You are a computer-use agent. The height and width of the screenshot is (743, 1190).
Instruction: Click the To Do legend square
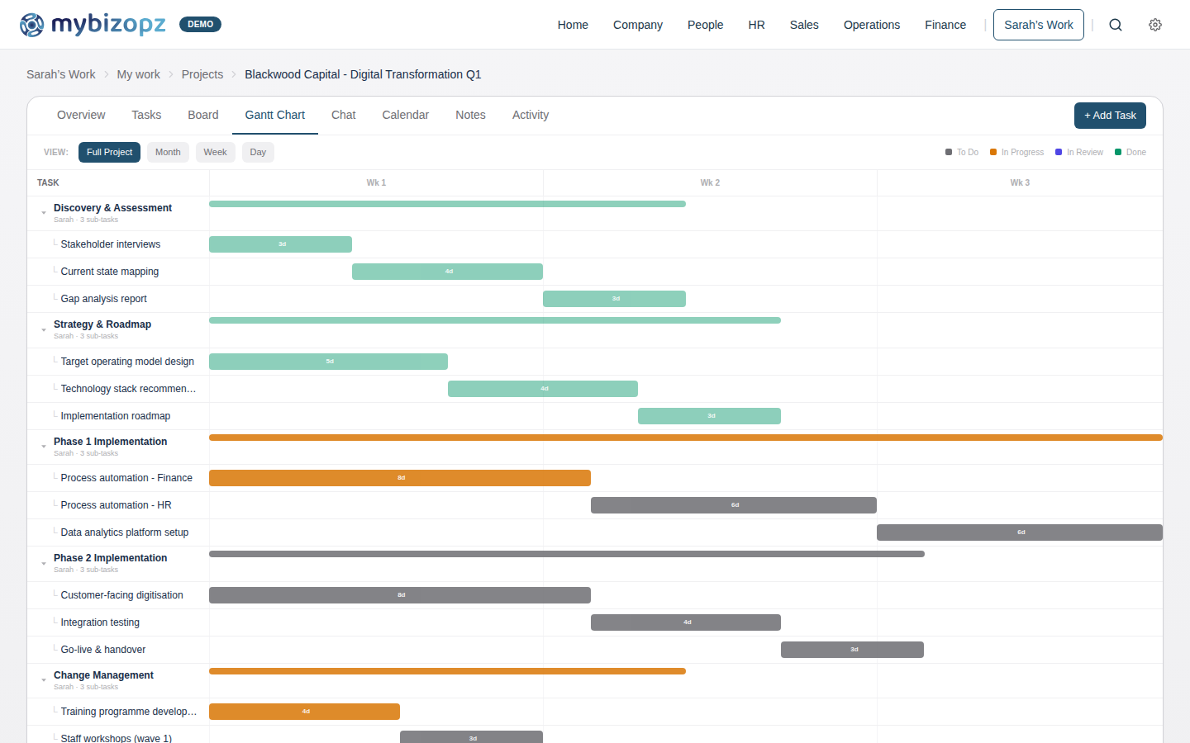tap(949, 152)
